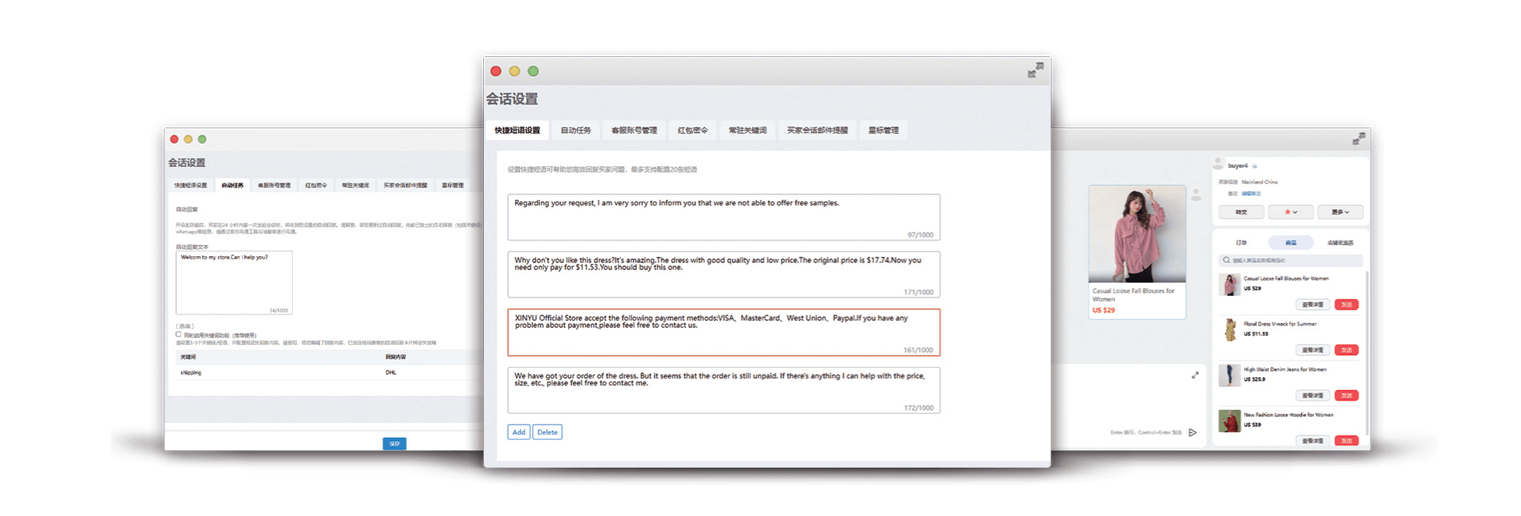Click the fullscreen icon in the right window's title bar
The width and height of the screenshot is (1521, 516).
(1359, 139)
